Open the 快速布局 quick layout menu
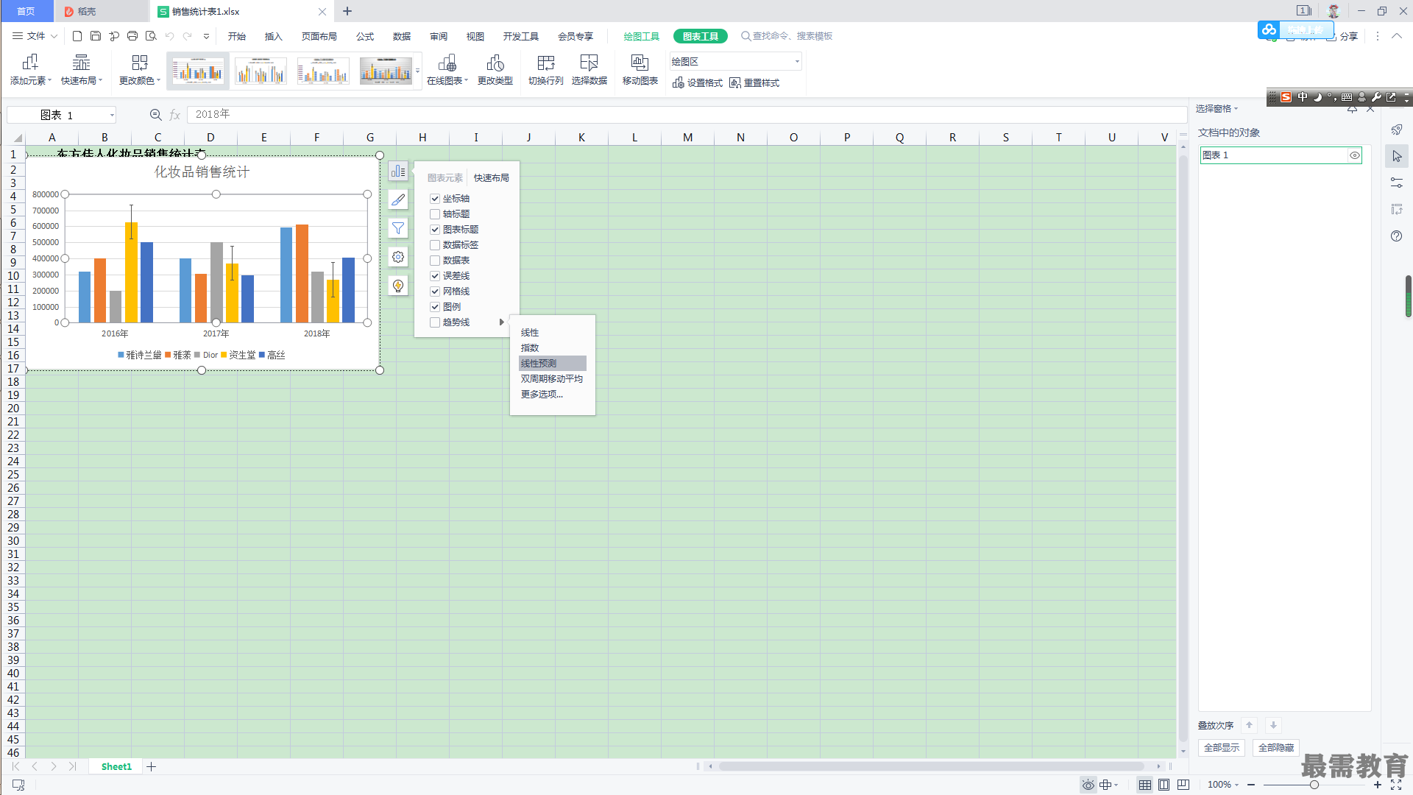Screen dimensions: 1413x795 pos(81,70)
